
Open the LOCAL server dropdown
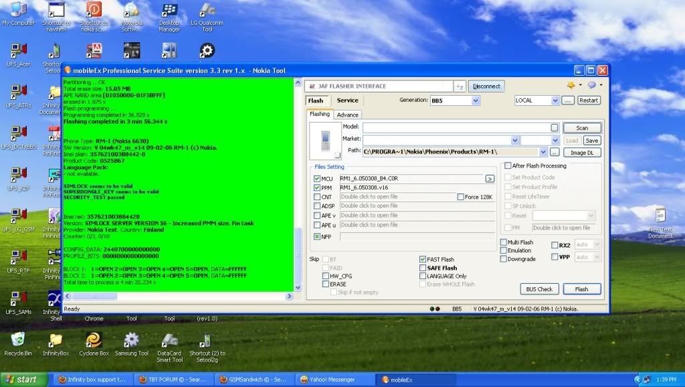pyautogui.click(x=555, y=100)
